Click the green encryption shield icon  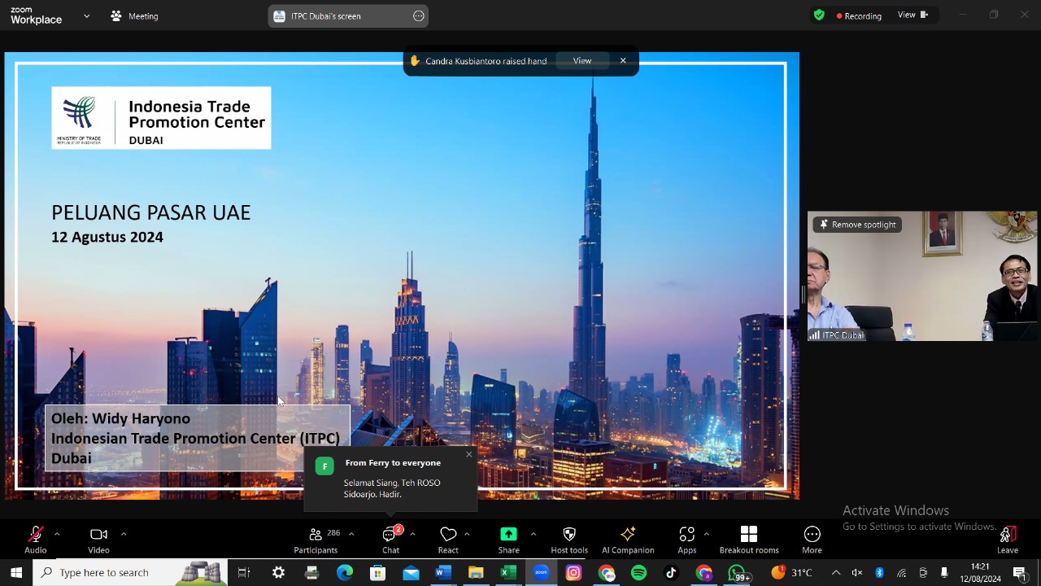coord(819,15)
